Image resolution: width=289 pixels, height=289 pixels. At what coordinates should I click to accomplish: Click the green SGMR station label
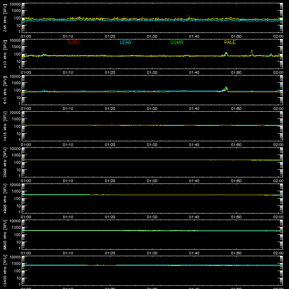[177, 42]
